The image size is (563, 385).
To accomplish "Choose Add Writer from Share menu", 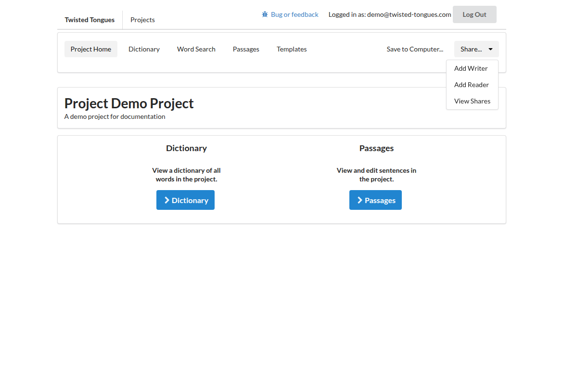I will click(x=472, y=68).
